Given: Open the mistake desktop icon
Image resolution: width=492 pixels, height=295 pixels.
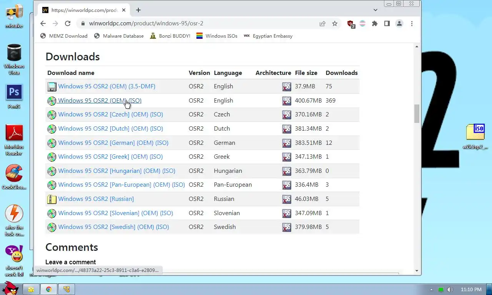Looking at the screenshot, I should [14, 16].
